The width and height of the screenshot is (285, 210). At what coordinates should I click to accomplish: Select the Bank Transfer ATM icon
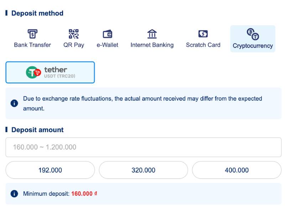tap(32, 34)
